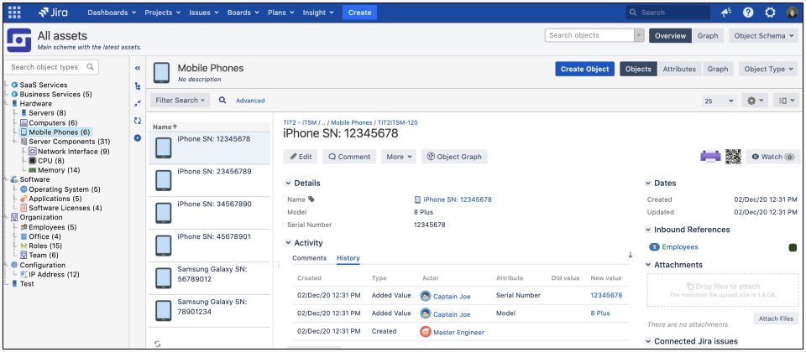Image resolution: width=806 pixels, height=352 pixels.
Task: Click the magnifier search icon beside Filter Search
Action: [222, 101]
